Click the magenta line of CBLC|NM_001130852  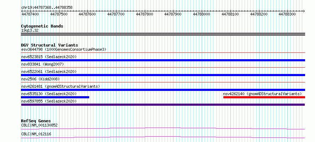163,128
